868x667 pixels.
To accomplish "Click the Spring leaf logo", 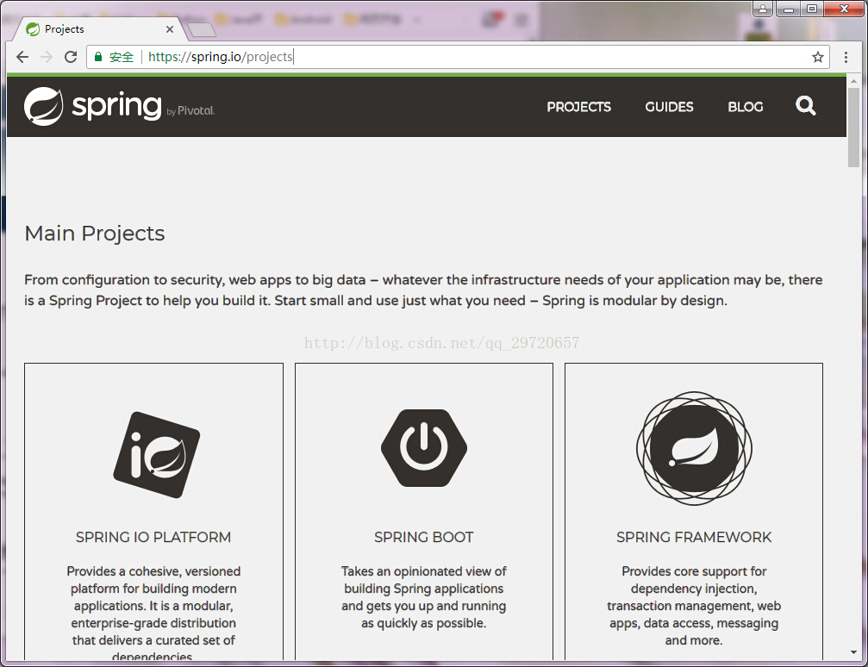I will click(x=43, y=106).
